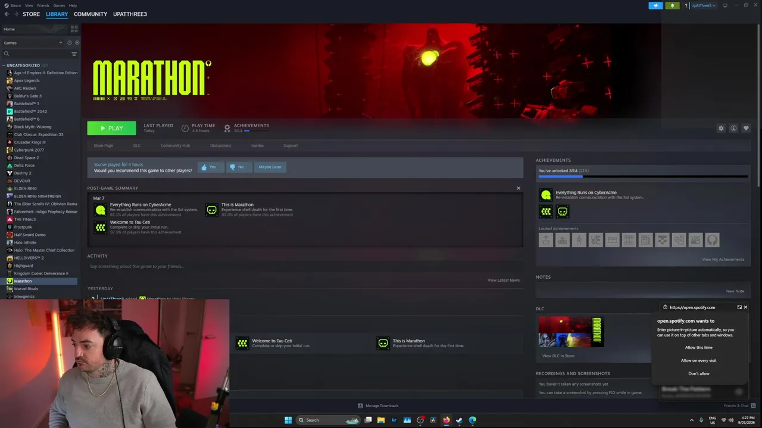Open Marathon DLC thumbnail
The width and height of the screenshot is (762, 428).
point(571,332)
